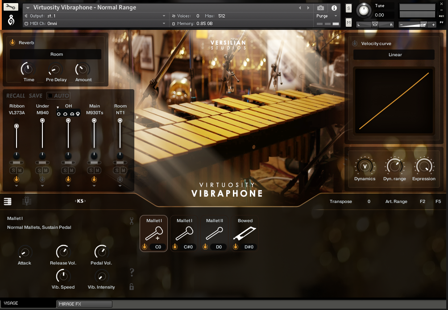Expand the Ribbon mic options arrow
This screenshot has width=448, height=310.
click(16, 186)
